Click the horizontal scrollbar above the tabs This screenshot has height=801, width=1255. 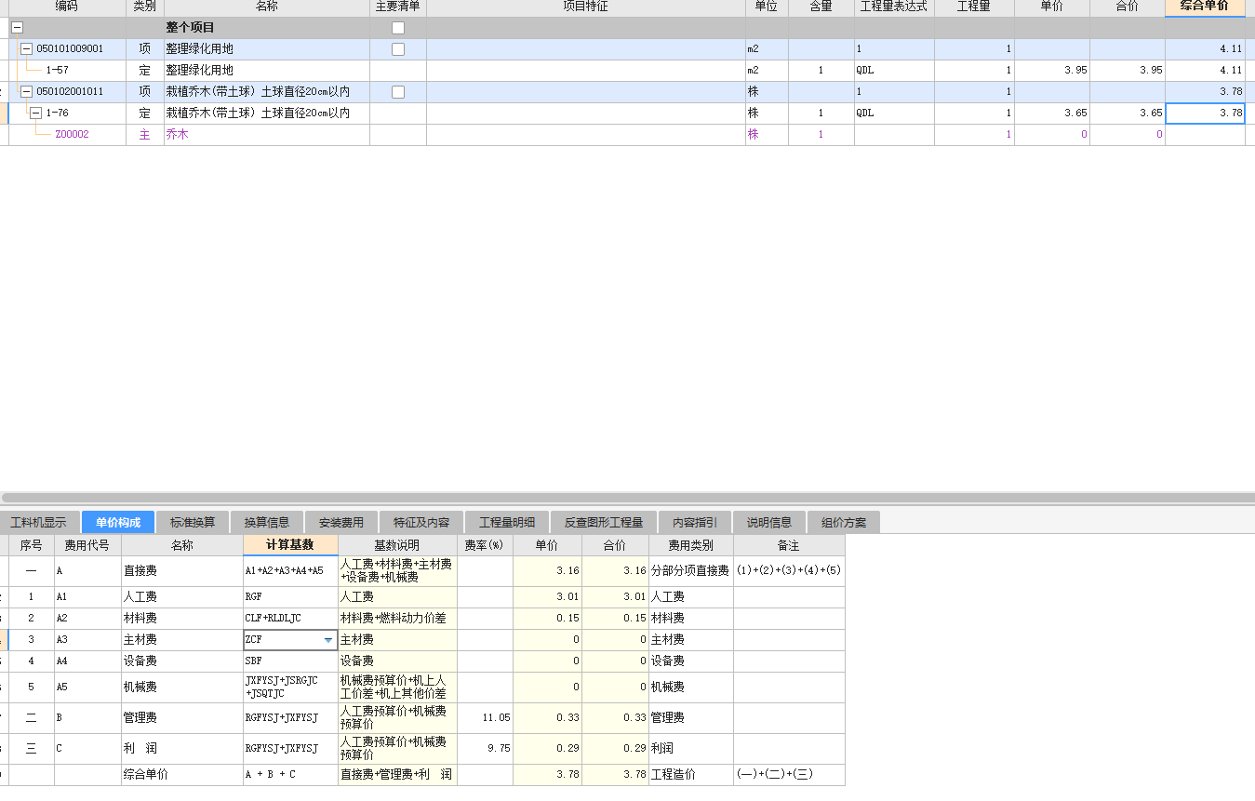coord(627,498)
